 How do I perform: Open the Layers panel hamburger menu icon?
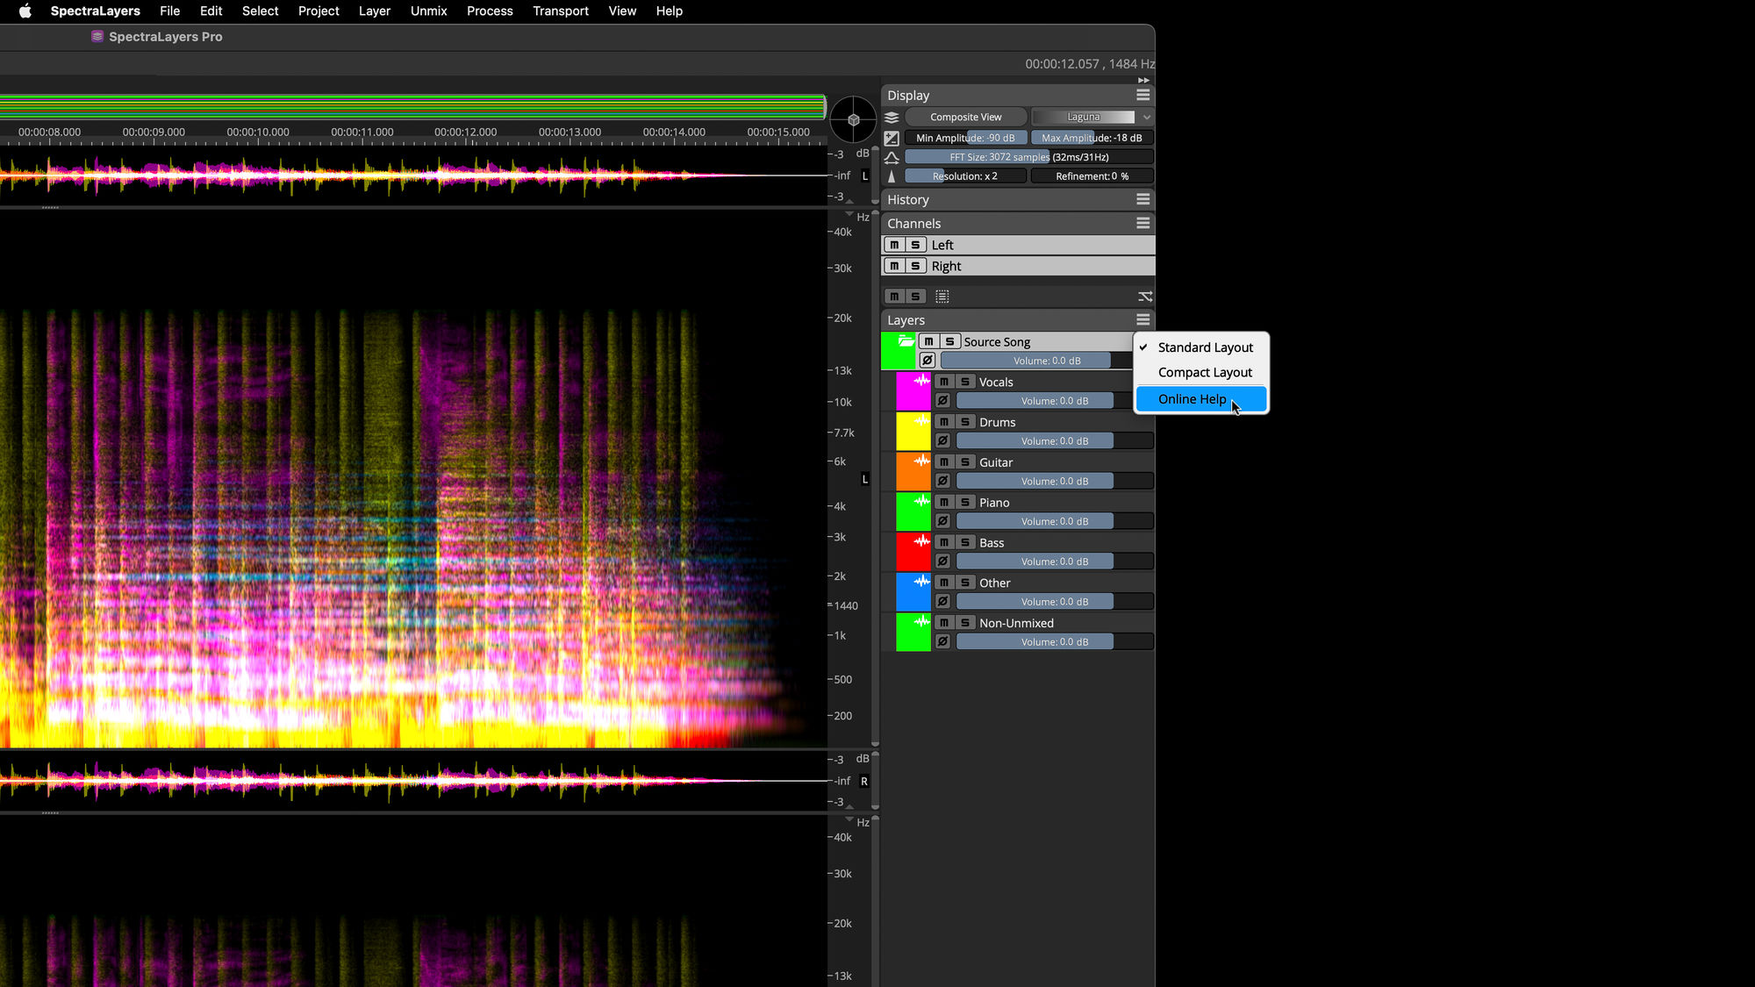[x=1143, y=319]
